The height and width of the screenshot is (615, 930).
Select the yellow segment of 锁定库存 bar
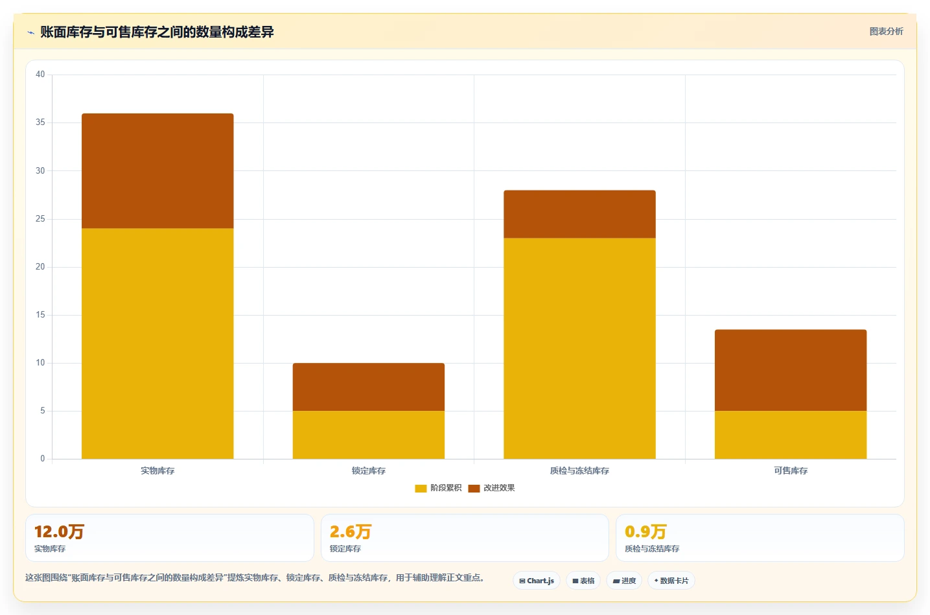click(x=369, y=435)
